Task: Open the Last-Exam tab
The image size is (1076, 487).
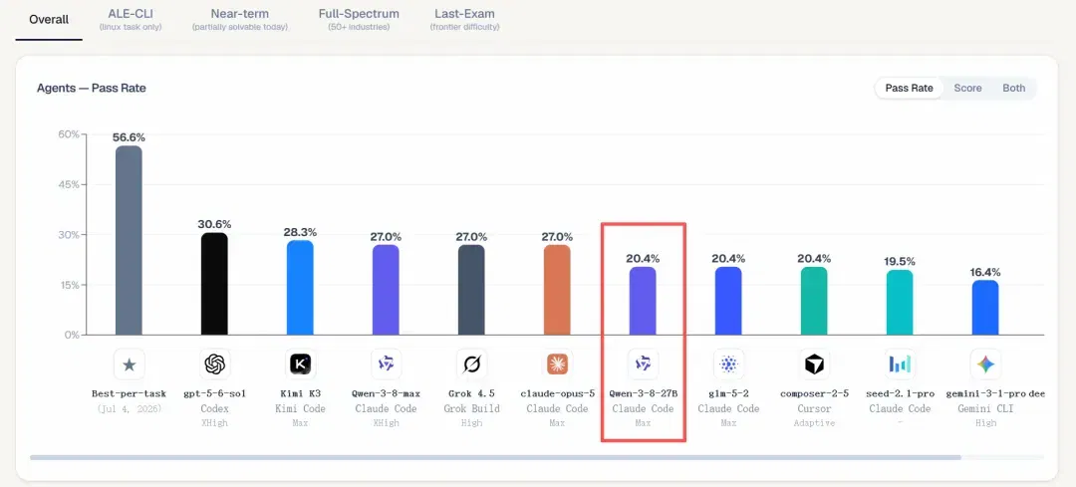Action: 464,19
